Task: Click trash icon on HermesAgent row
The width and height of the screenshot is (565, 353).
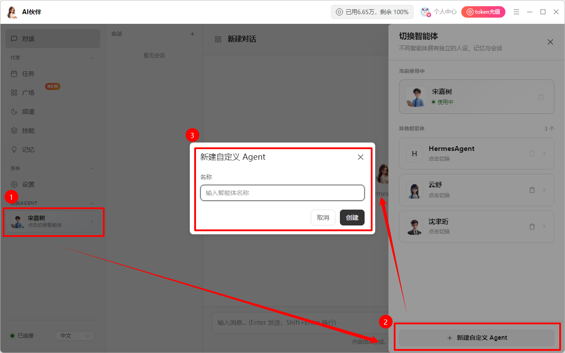Action: click(x=532, y=154)
